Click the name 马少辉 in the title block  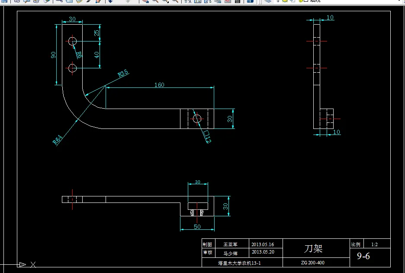(x=230, y=254)
